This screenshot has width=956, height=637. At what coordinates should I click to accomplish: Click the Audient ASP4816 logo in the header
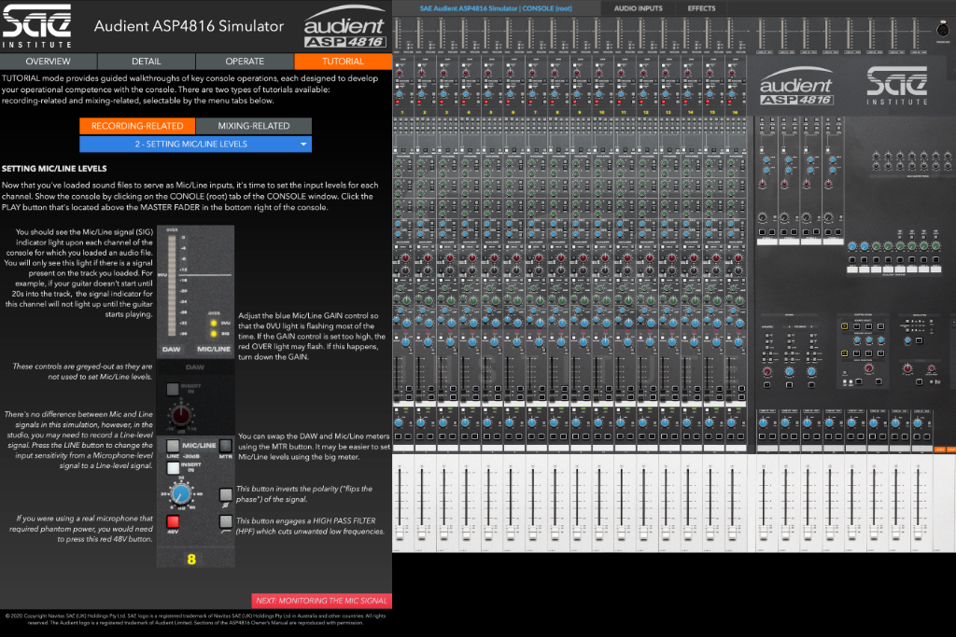click(x=344, y=31)
